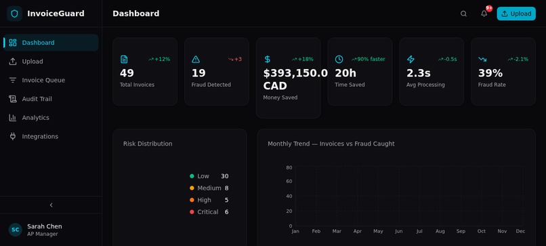
Task: Select the Medium legend label
Action: pyautogui.click(x=209, y=188)
